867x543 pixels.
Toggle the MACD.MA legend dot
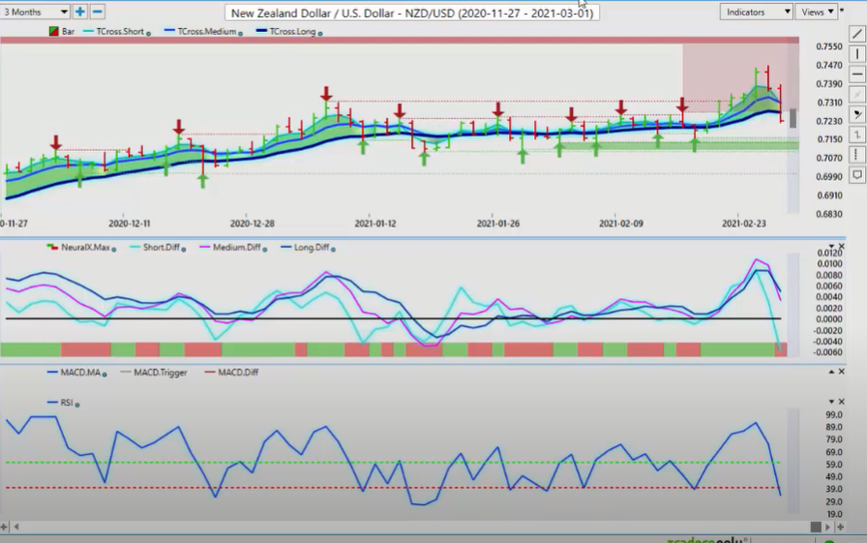pos(105,375)
